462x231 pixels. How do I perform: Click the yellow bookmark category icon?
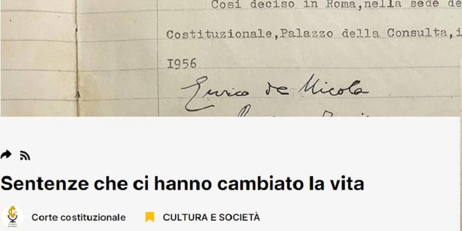[x=150, y=217]
